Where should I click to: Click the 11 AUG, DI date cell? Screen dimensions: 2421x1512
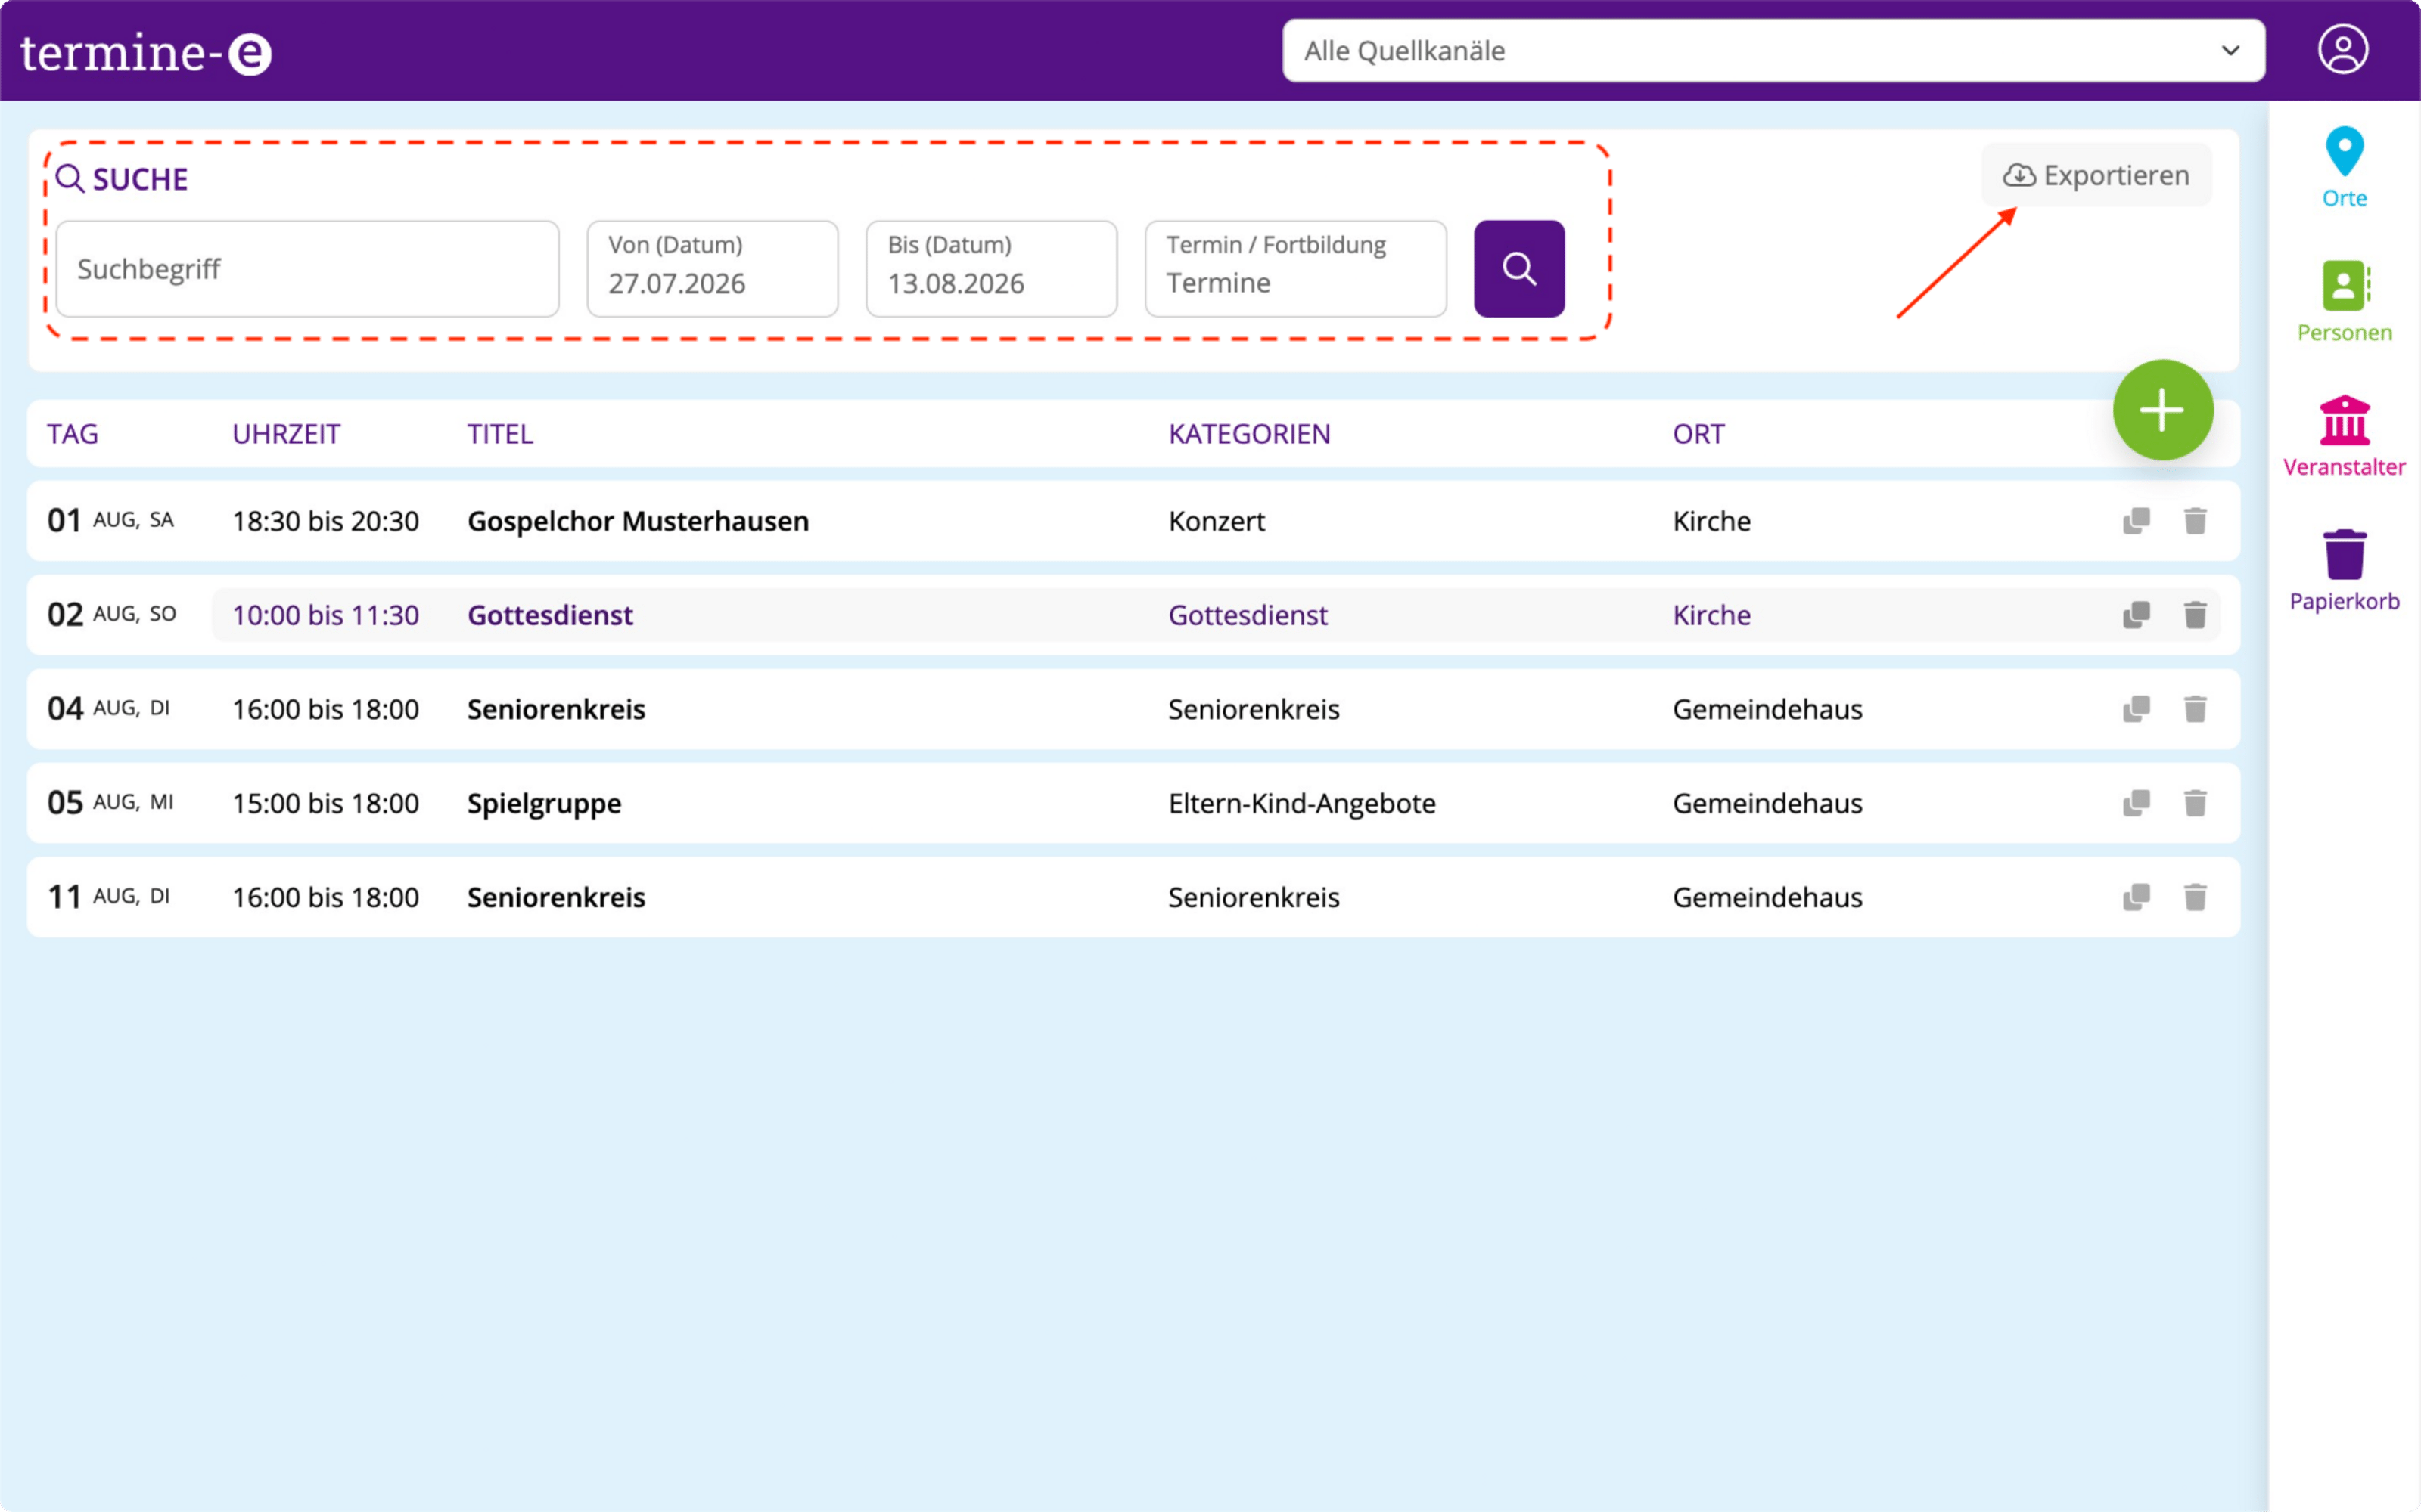(109, 896)
